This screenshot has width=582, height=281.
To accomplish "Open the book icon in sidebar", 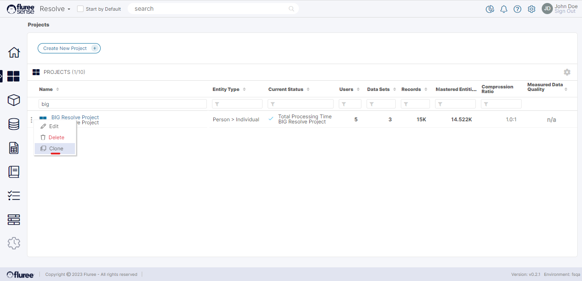I will pyautogui.click(x=14, y=172).
